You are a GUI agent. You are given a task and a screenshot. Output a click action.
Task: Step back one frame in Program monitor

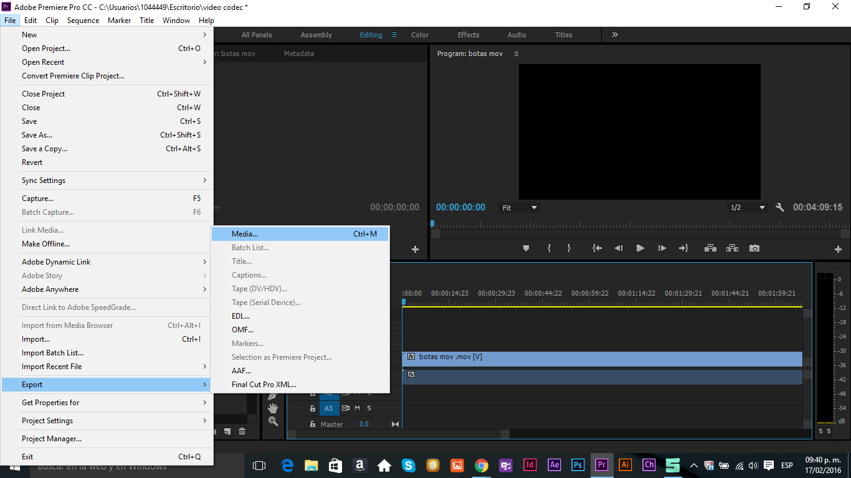[x=619, y=248]
